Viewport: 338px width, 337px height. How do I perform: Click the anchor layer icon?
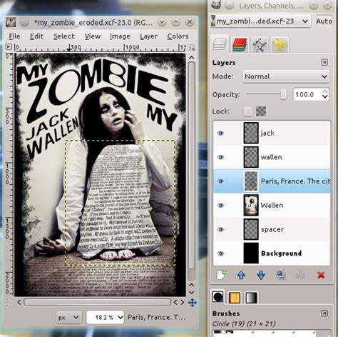[300, 275]
